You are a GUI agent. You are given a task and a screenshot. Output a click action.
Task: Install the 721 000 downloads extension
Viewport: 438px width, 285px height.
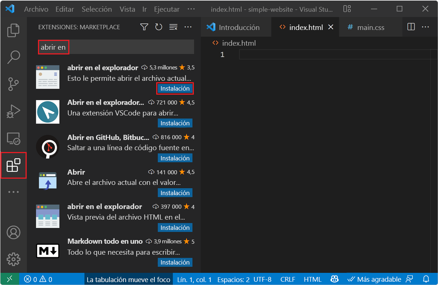[x=175, y=123]
